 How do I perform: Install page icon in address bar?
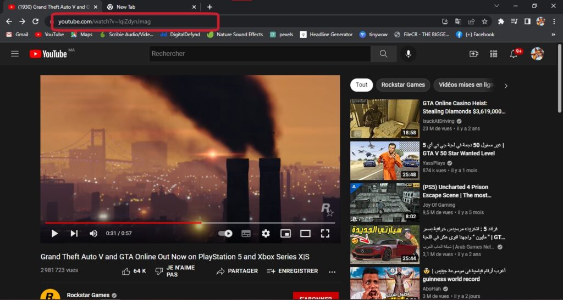pyautogui.click(x=445, y=21)
